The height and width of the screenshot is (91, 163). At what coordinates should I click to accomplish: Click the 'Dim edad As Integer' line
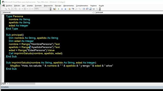(21, 41)
